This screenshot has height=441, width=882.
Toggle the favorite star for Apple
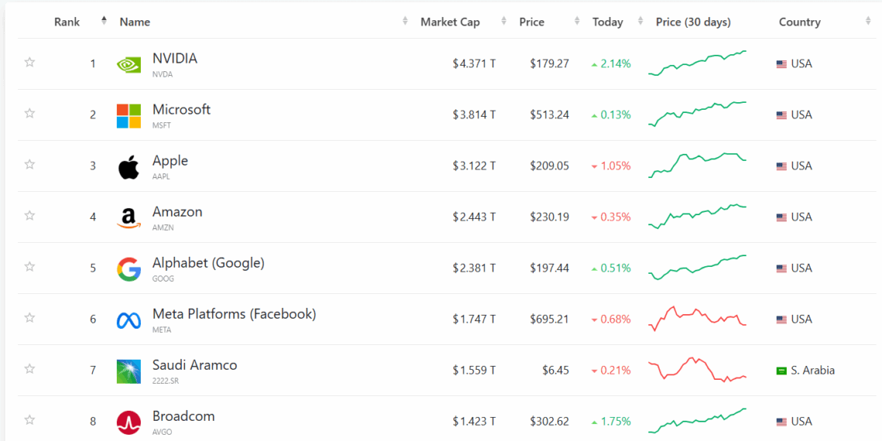(29, 164)
